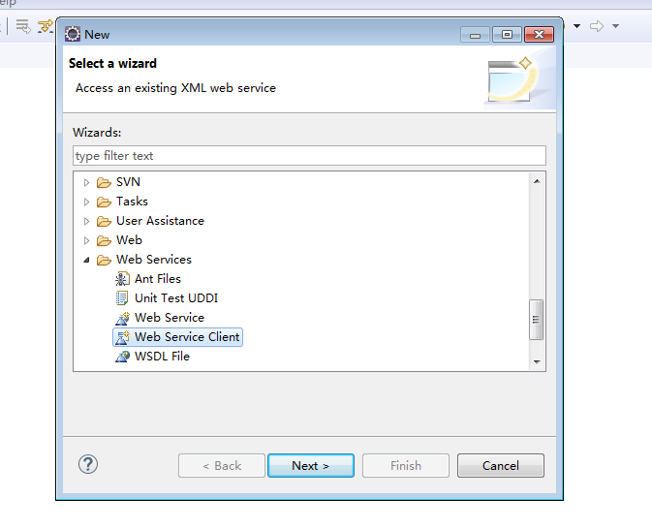The image size is (652, 529).
Task: Open the back history dropdown arrow in toolbar
Action: point(576,26)
